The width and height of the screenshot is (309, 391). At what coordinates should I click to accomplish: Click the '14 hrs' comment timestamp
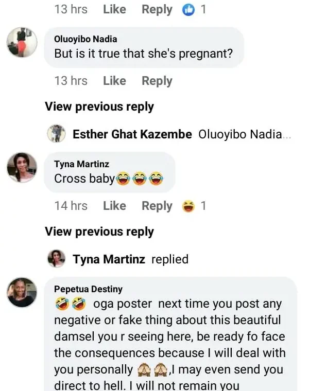tap(71, 206)
